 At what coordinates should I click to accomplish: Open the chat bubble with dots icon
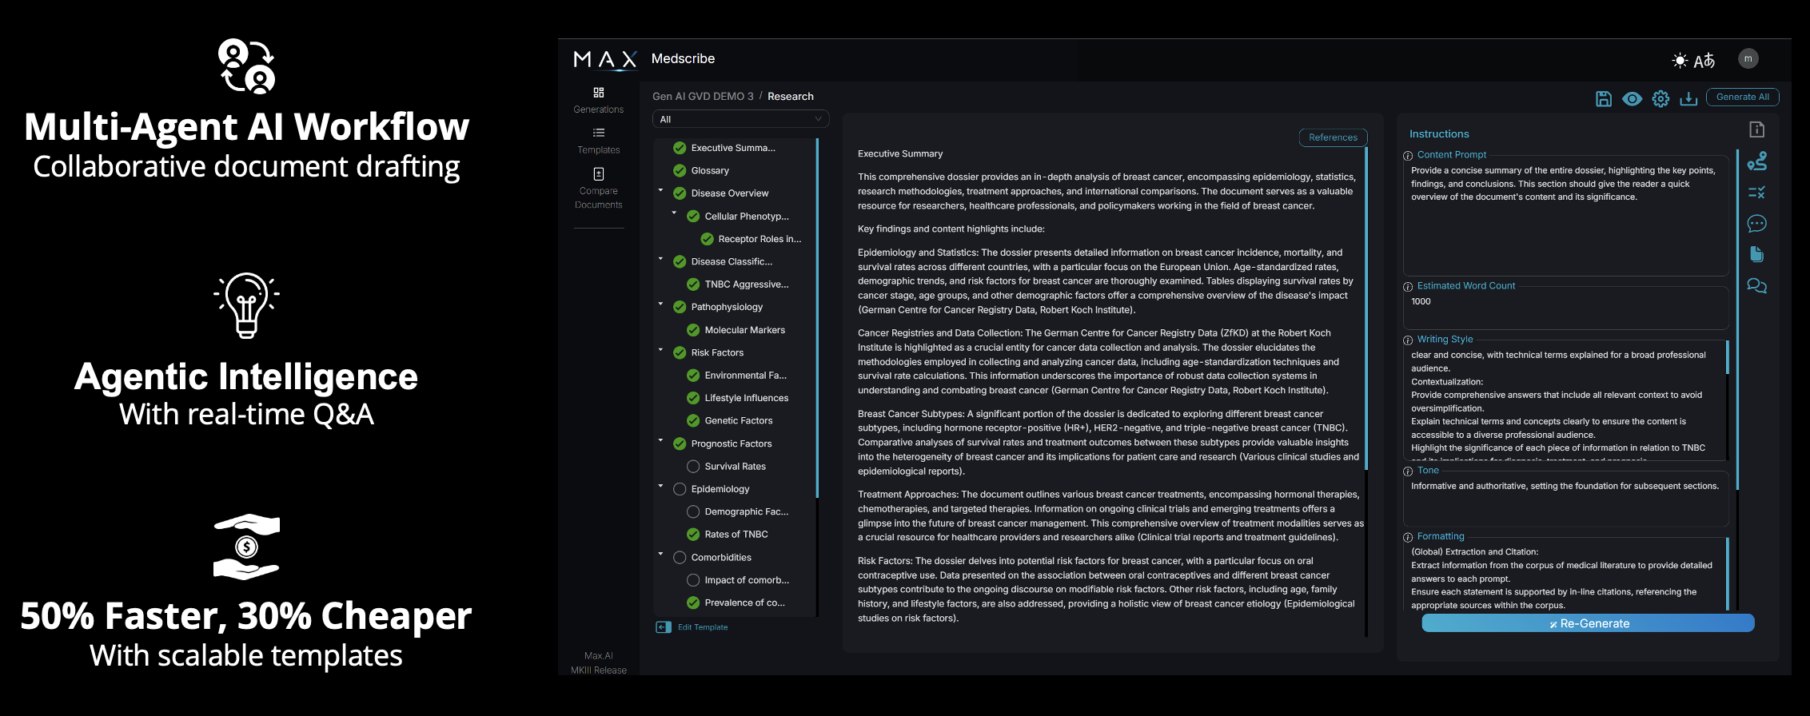coord(1756,224)
